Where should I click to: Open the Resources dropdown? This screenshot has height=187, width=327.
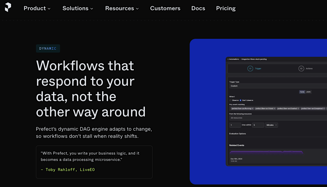[x=122, y=8]
